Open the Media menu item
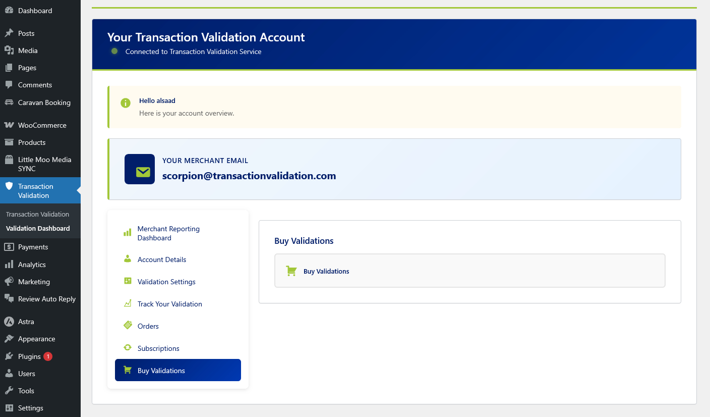 pyautogui.click(x=40, y=50)
